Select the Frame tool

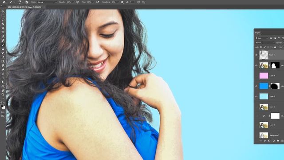pos(3,32)
